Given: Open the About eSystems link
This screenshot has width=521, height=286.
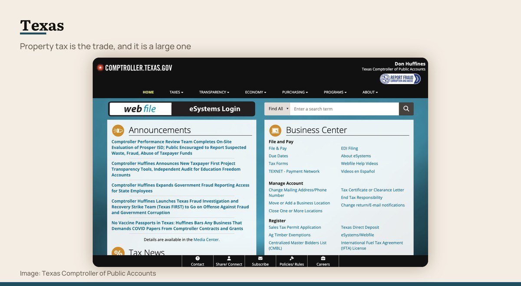Looking at the screenshot, I should click(x=356, y=156).
